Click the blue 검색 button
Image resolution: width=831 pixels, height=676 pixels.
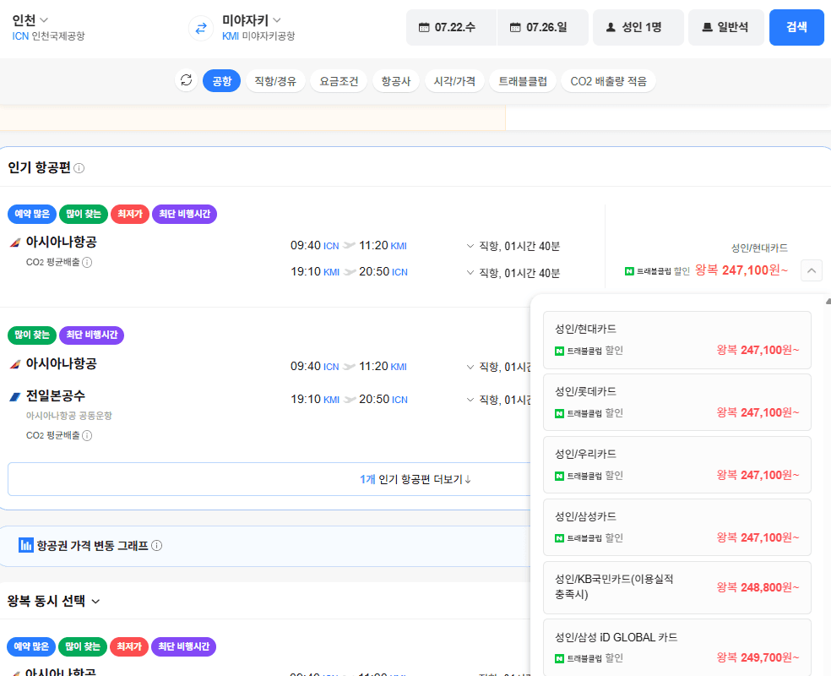796,27
